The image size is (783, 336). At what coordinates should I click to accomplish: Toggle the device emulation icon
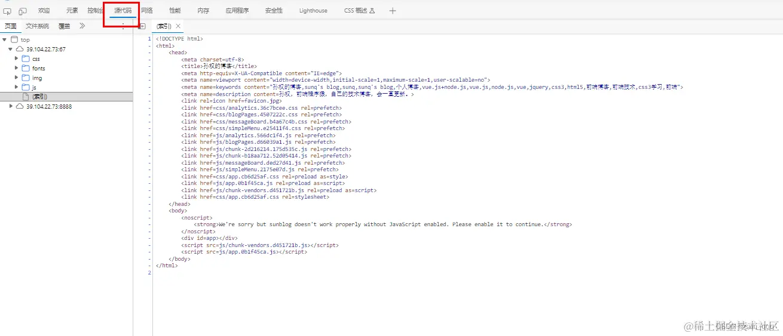click(23, 11)
